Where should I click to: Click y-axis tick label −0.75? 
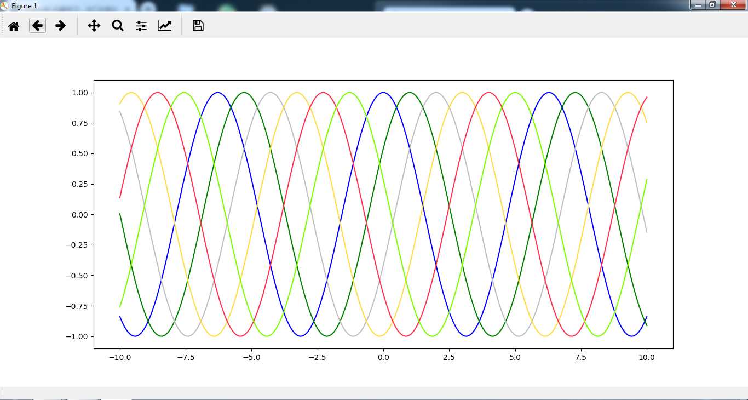[77, 306]
